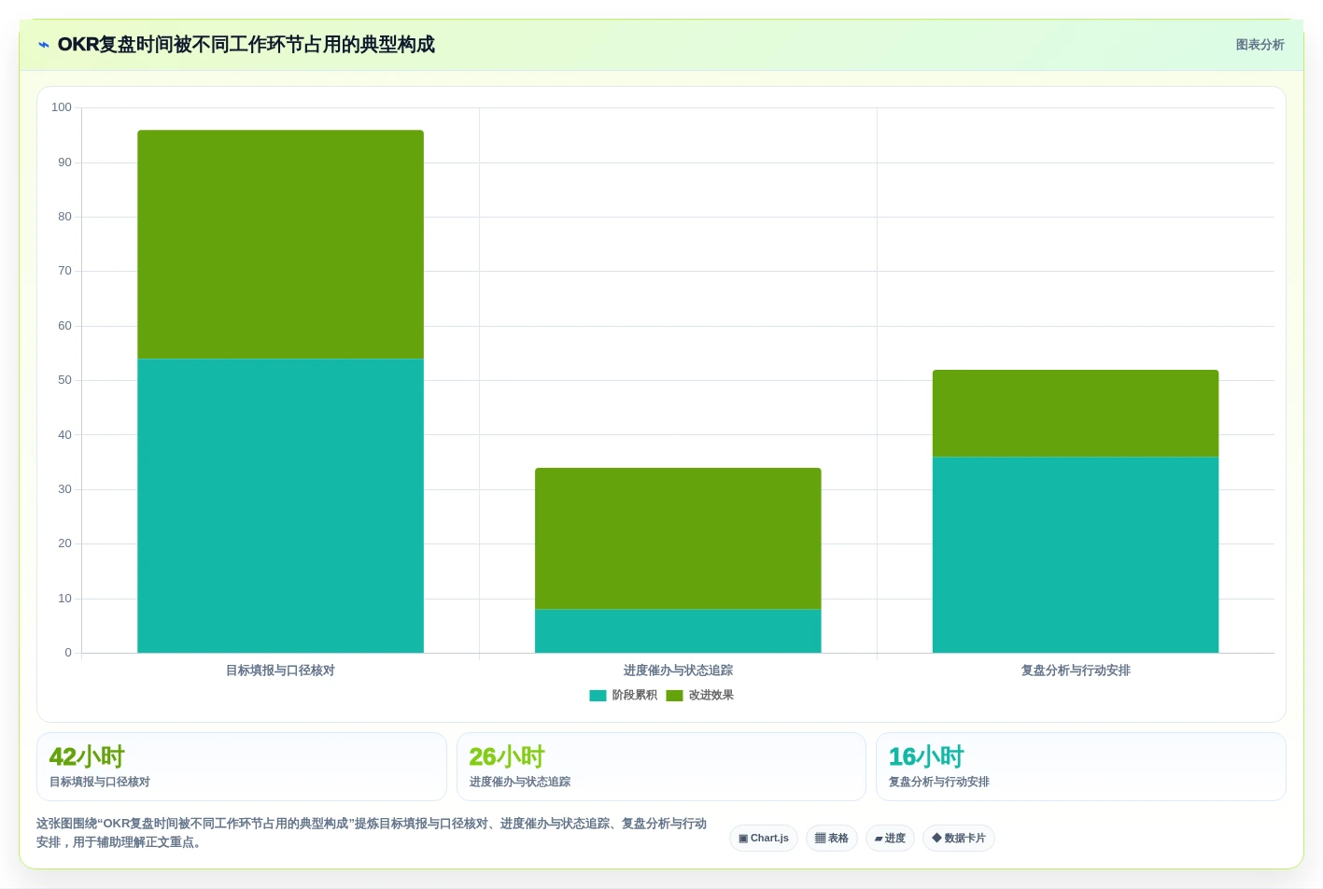Click the 进度 tag

890,838
